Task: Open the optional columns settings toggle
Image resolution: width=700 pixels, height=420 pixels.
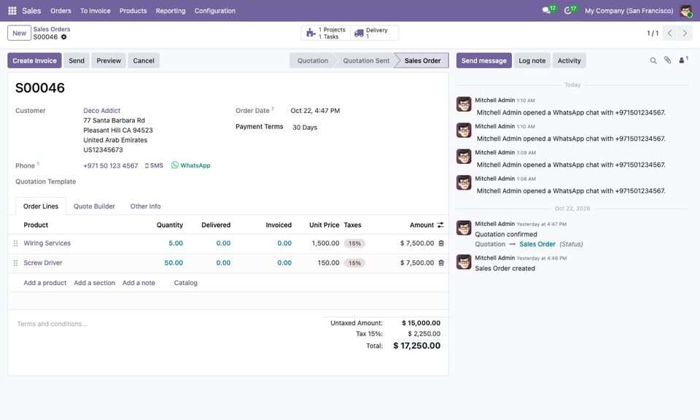Action: pos(440,225)
